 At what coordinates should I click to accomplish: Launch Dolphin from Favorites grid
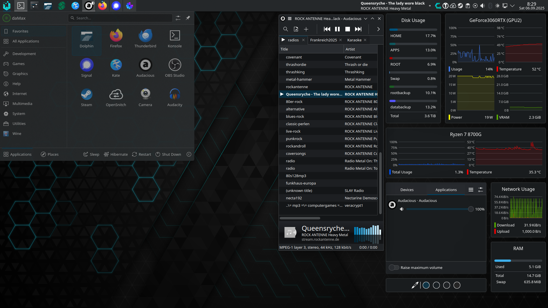pos(86,40)
